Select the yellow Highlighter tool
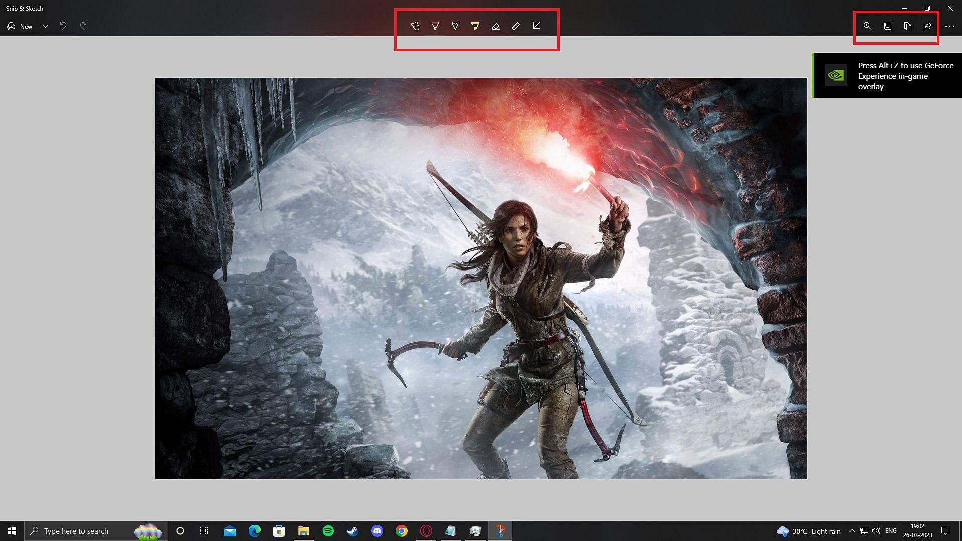Image resolution: width=962 pixels, height=541 pixels. tap(475, 26)
